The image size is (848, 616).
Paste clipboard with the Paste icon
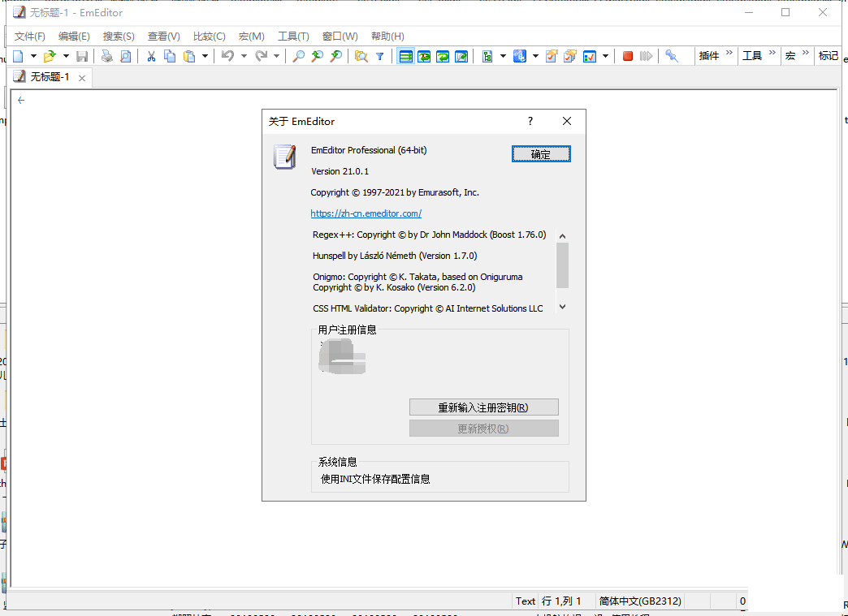coord(189,56)
